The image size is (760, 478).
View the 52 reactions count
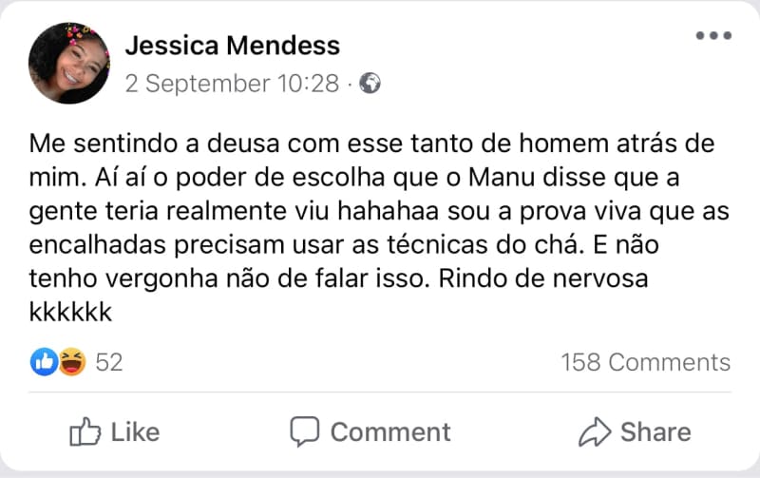pyautogui.click(x=109, y=362)
